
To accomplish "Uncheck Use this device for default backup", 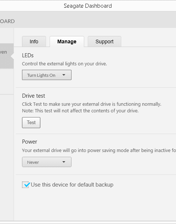I will pos(25,185).
